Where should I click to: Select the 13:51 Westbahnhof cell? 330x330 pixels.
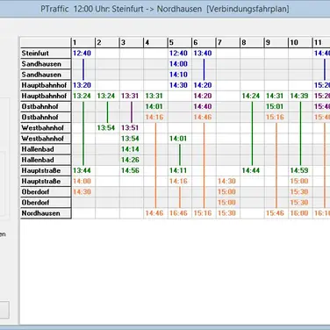(132, 128)
